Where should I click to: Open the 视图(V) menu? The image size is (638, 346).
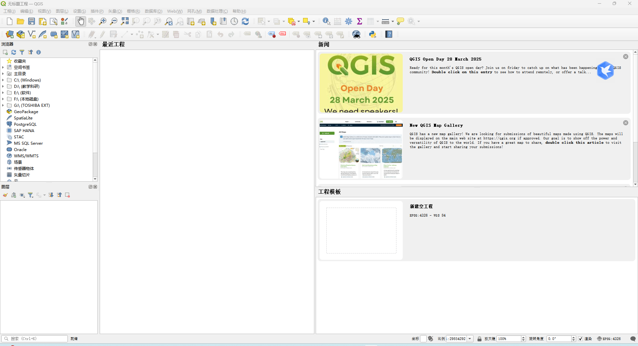(44, 11)
